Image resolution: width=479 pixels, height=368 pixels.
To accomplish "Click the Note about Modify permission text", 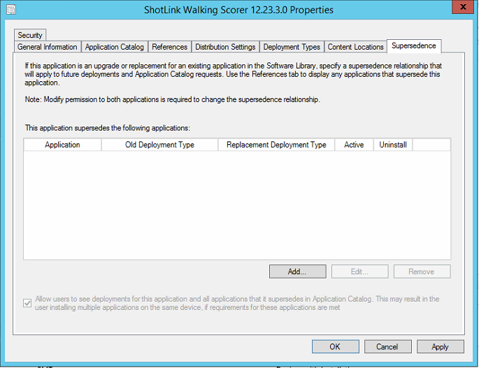I will point(173,99).
